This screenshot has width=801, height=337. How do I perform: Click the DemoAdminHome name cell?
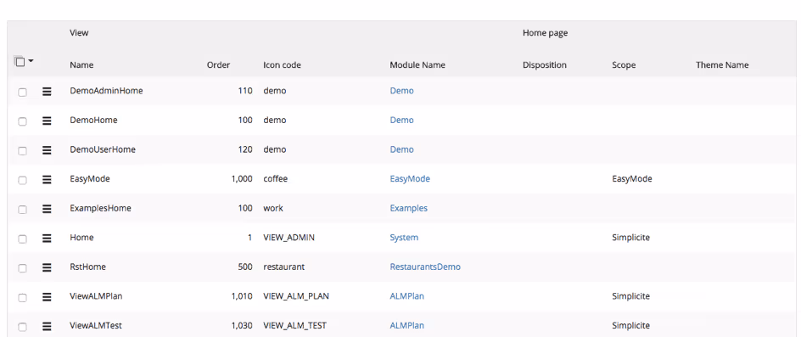click(106, 91)
